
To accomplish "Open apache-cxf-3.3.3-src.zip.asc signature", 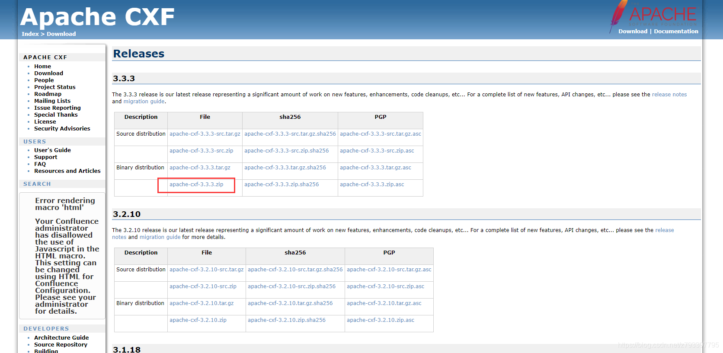I will tap(377, 151).
